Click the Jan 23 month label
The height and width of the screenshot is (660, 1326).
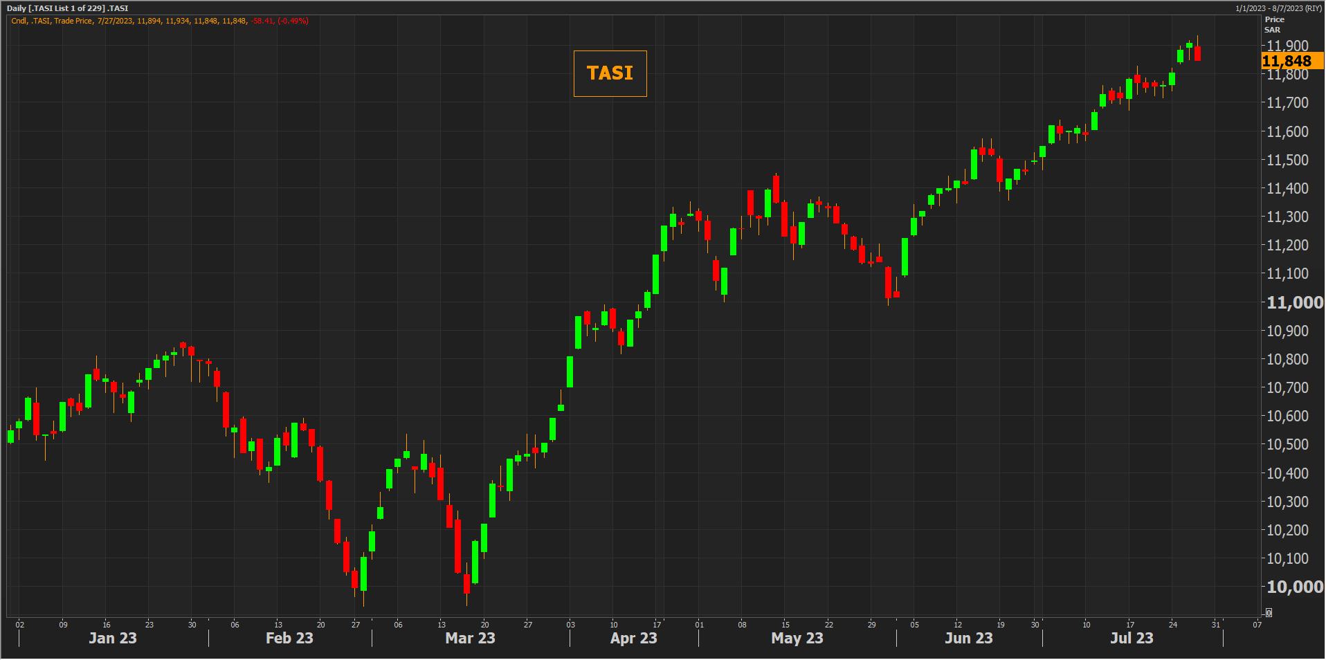[x=112, y=638]
